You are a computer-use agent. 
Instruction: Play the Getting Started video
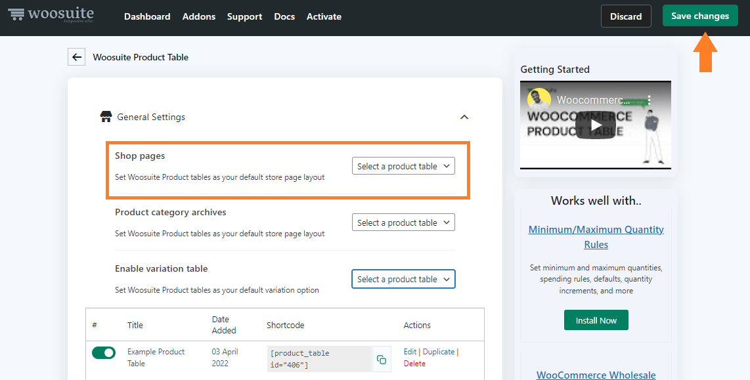coord(596,125)
